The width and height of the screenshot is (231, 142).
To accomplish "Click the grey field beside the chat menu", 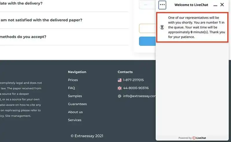I will coord(147,5).
